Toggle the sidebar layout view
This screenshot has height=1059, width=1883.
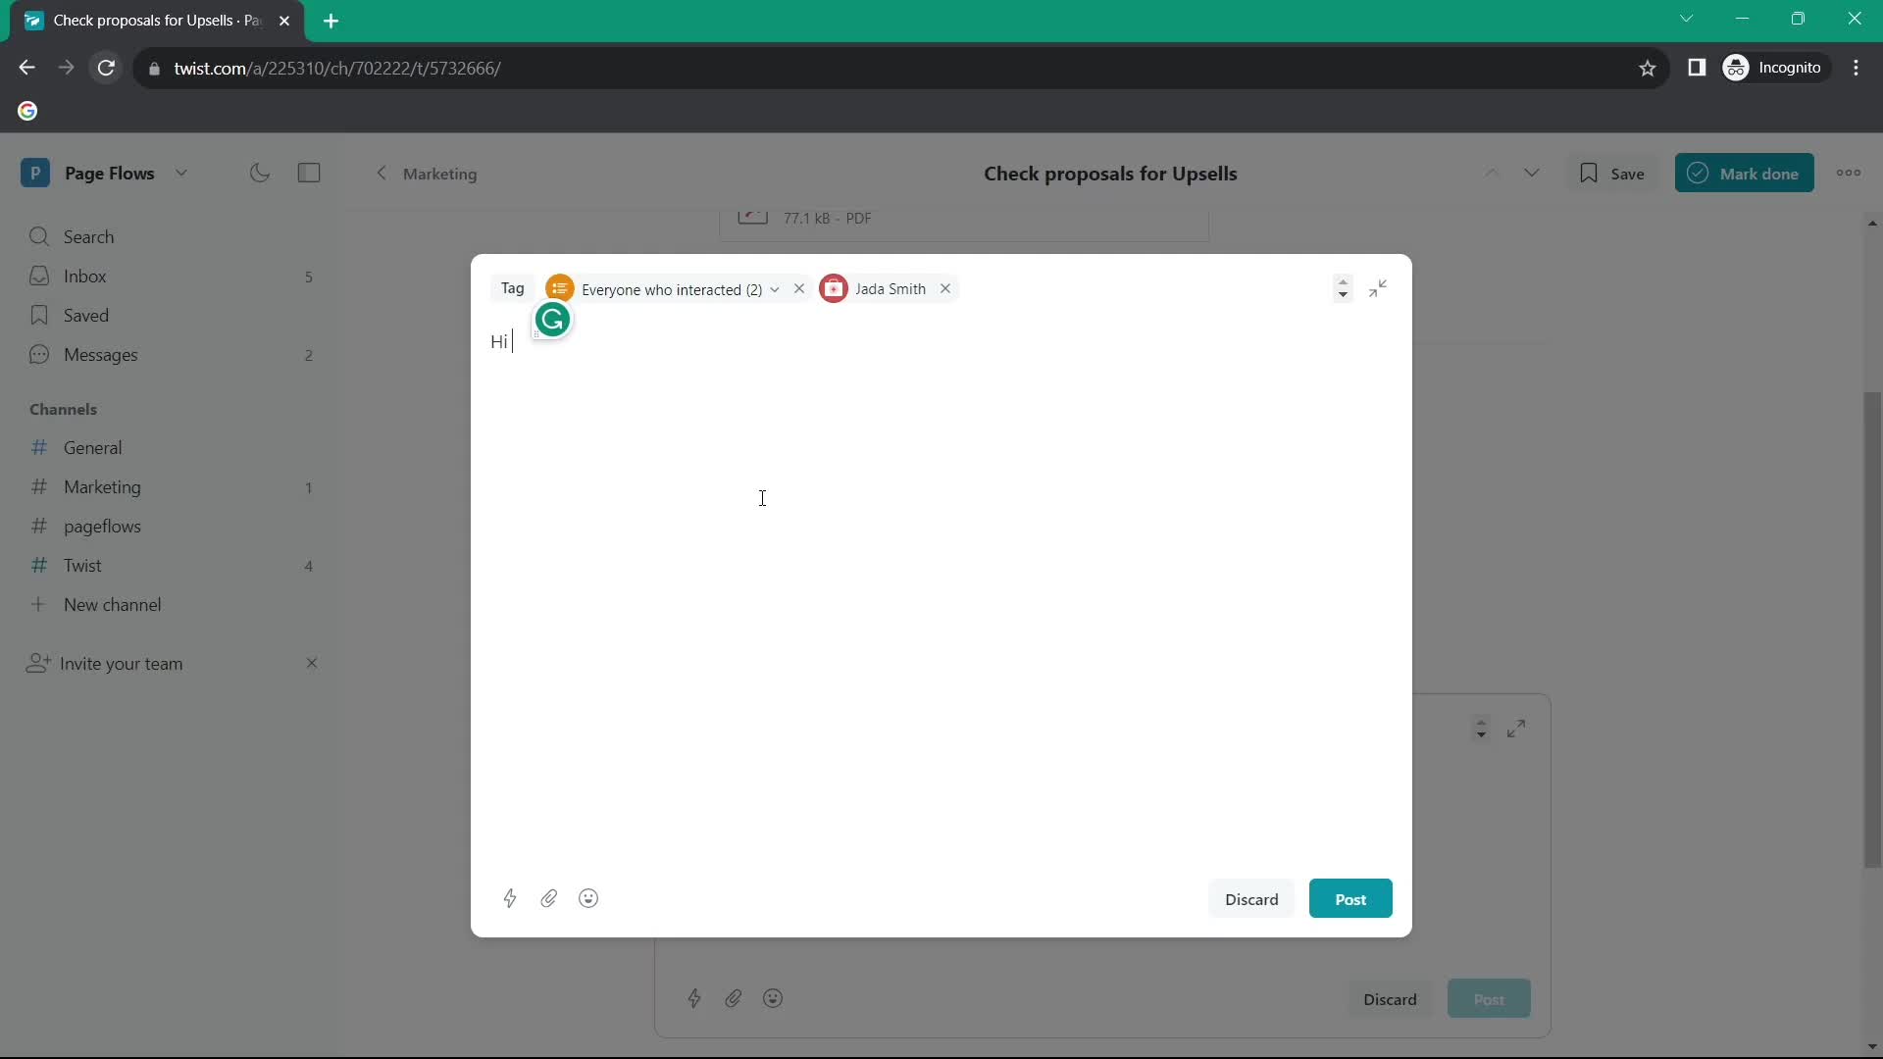pyautogui.click(x=310, y=172)
